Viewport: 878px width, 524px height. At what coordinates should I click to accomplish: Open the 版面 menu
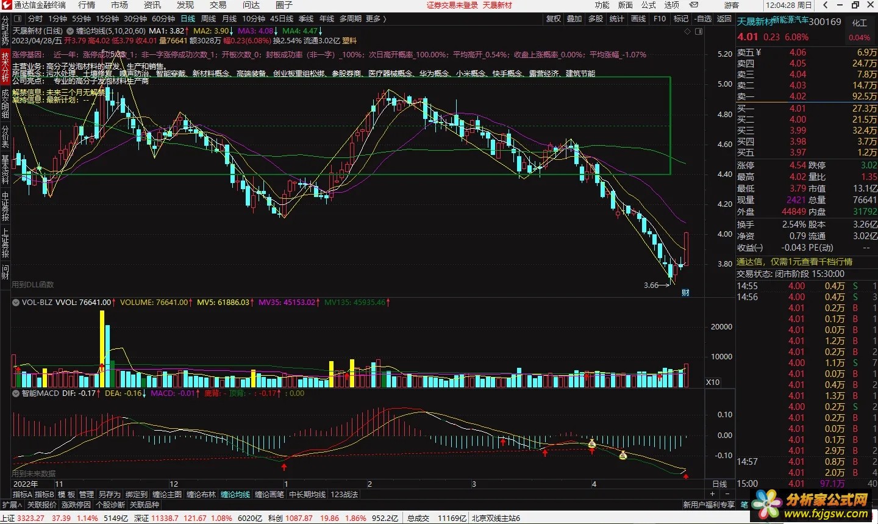click(x=626, y=5)
